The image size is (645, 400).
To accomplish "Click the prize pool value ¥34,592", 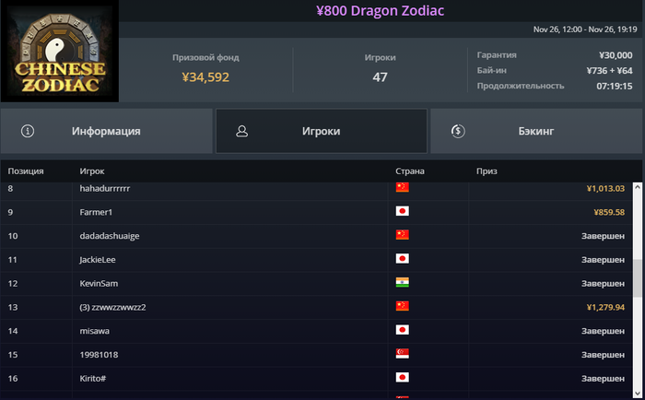I will pyautogui.click(x=205, y=76).
